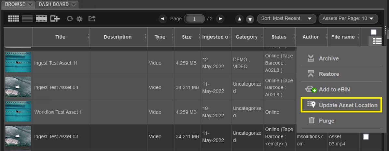Image resolution: width=389 pixels, height=151 pixels.
Task: Go to the next page arrow
Action: pos(220,19)
